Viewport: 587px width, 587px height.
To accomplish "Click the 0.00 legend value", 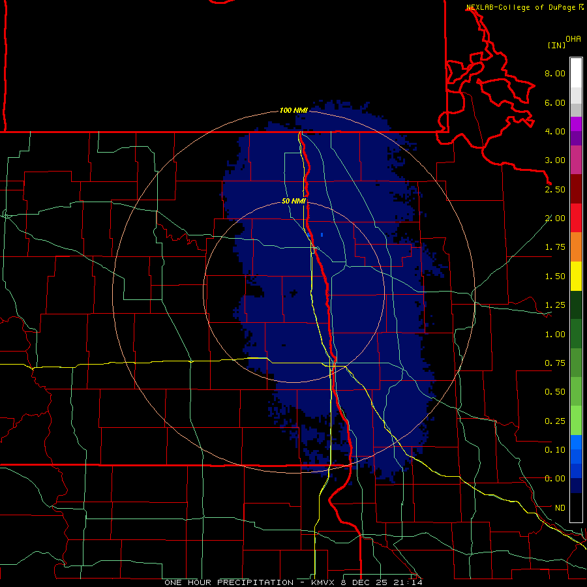I will [555, 479].
